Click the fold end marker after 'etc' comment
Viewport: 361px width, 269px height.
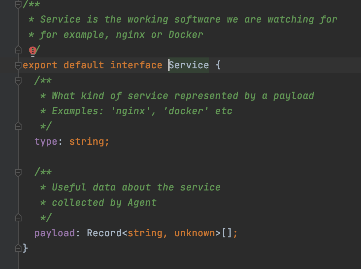pos(18,126)
